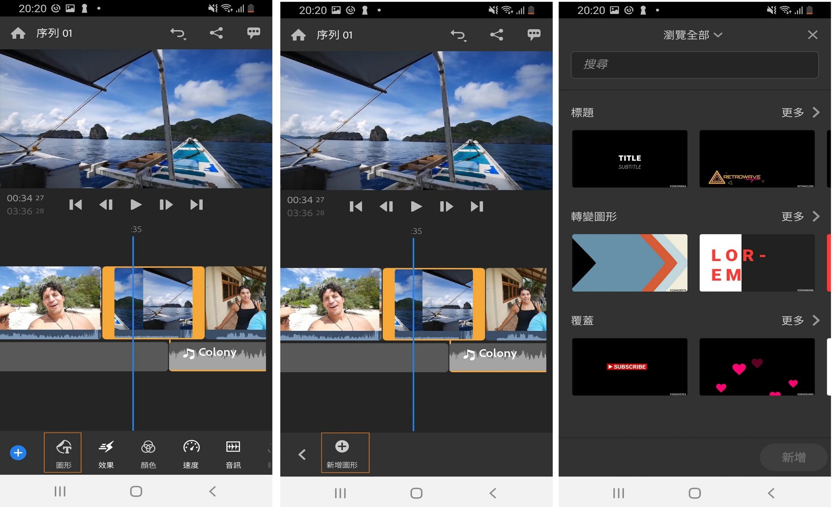Image resolution: width=837 pixels, height=507 pixels.
Task: Select the TITLE SUBTITLE template thumbnail
Action: (x=629, y=159)
